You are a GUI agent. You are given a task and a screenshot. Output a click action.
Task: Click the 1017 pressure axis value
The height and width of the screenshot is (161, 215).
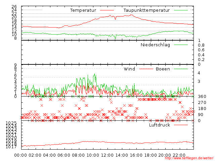coord(11,147)
